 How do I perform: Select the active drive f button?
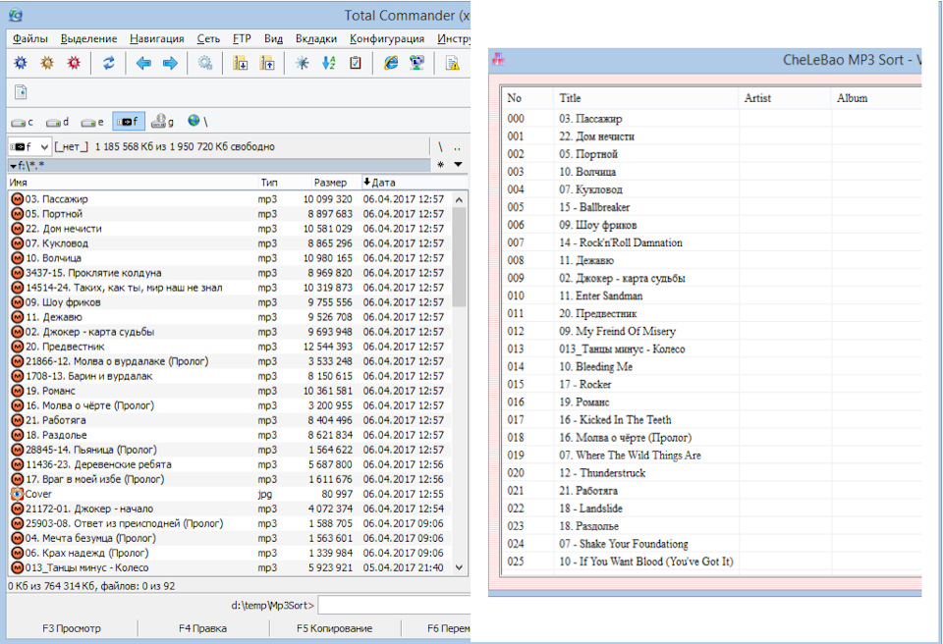tap(128, 122)
